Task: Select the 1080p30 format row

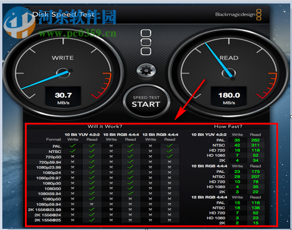Action: coord(103,183)
